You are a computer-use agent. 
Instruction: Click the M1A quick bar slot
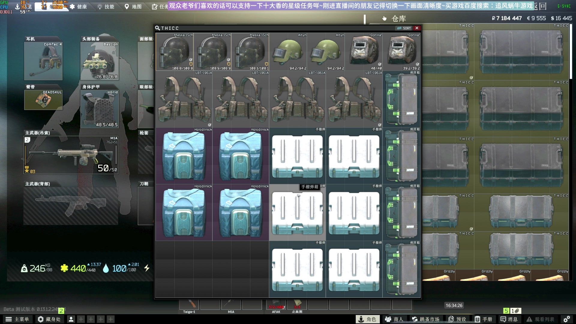tap(231, 305)
